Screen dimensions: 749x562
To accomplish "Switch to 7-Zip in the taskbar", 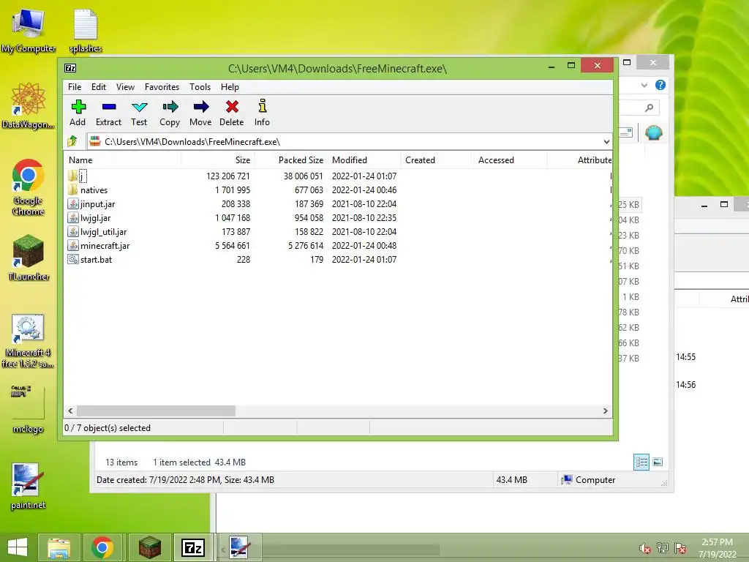I will click(193, 547).
